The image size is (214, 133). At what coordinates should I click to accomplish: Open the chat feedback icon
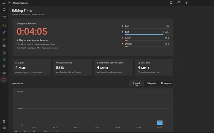(179, 3)
